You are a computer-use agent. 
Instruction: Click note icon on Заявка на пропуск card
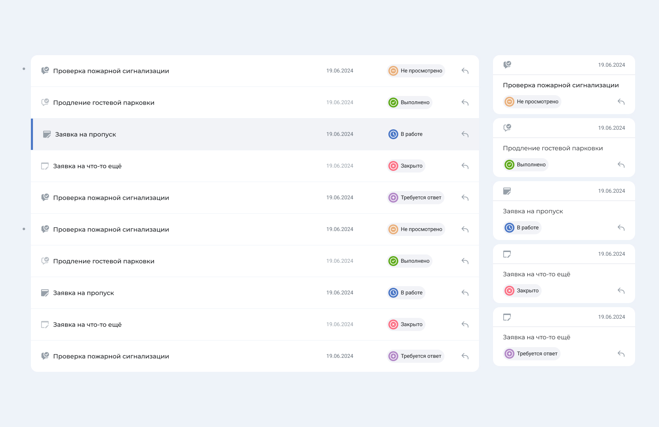click(x=507, y=191)
